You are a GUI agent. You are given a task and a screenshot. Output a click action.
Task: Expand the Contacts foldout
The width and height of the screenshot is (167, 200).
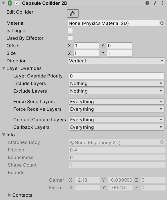click(10, 195)
